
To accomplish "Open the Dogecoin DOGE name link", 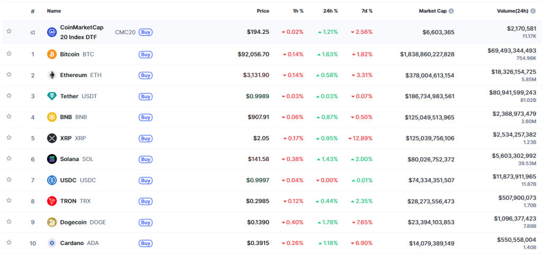I will 83,222.
